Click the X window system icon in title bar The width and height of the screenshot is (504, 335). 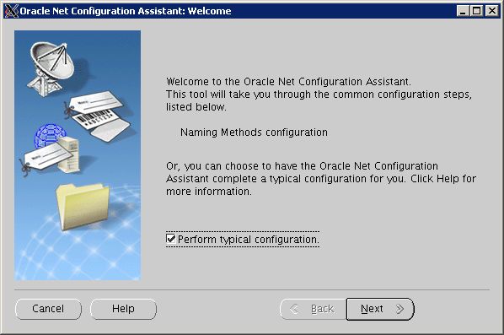[12, 11]
